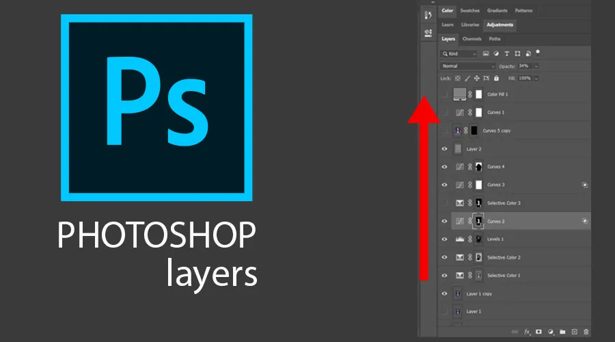Filter layers by adjustment layers icon
This screenshot has height=342, width=615.
[496, 53]
